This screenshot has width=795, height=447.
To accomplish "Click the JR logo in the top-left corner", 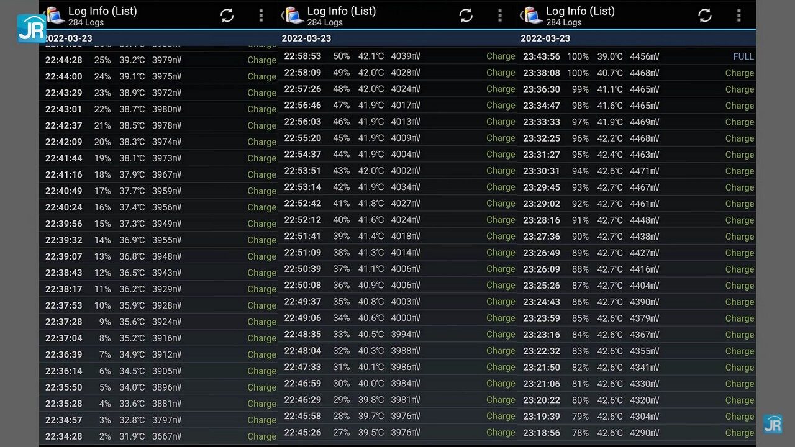I will click(31, 29).
